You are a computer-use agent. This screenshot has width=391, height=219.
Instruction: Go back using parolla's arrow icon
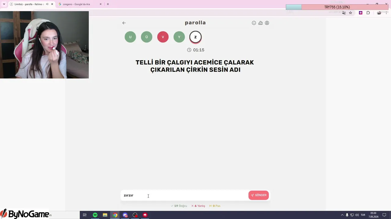pyautogui.click(x=124, y=23)
